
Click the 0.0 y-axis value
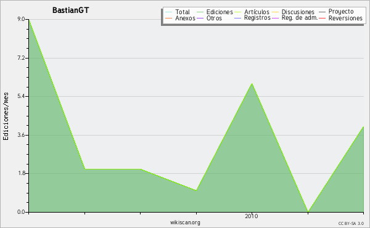click(21, 212)
